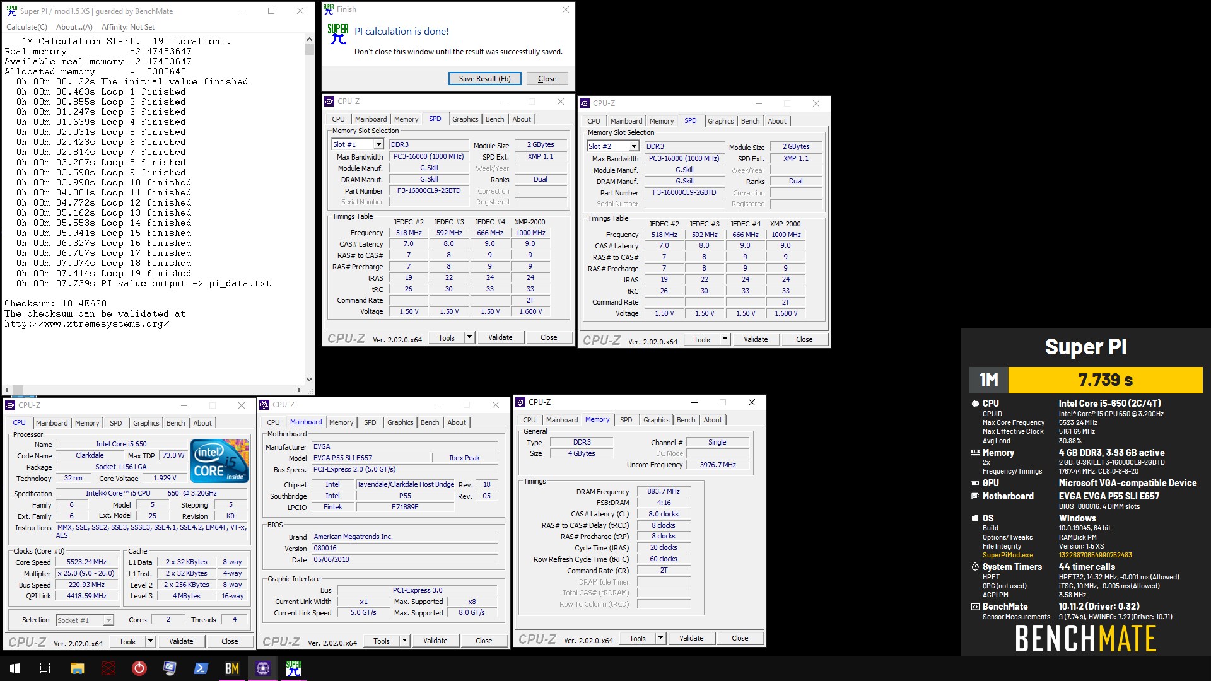Open SPD tab in EVGA Mainboard CPU-Z window
The width and height of the screenshot is (1211, 681).
370,422
